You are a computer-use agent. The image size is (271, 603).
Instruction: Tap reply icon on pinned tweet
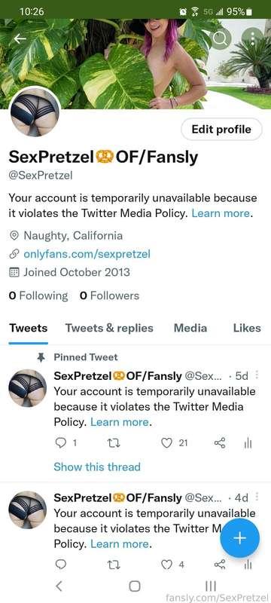(61, 443)
